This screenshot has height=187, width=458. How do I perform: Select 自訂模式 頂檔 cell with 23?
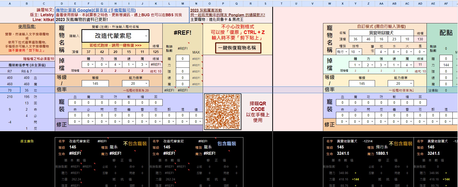click(x=394, y=39)
